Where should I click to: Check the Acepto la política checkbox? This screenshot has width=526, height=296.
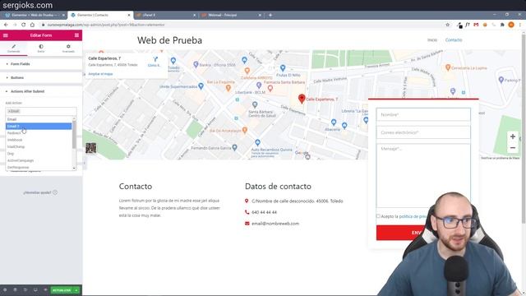[x=378, y=216]
